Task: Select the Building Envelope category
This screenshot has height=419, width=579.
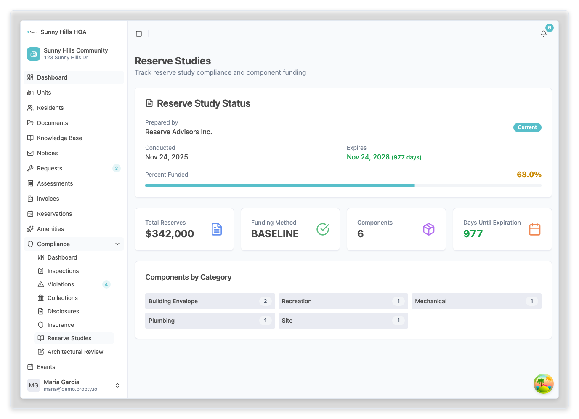Action: [x=210, y=301]
